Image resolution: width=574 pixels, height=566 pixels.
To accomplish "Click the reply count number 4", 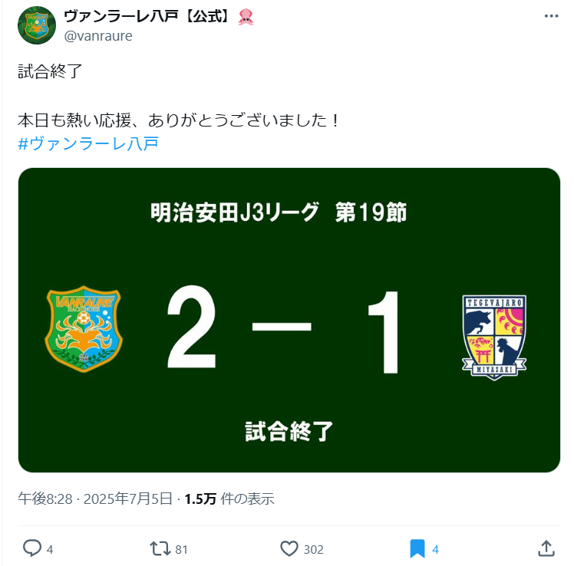I will (50, 549).
